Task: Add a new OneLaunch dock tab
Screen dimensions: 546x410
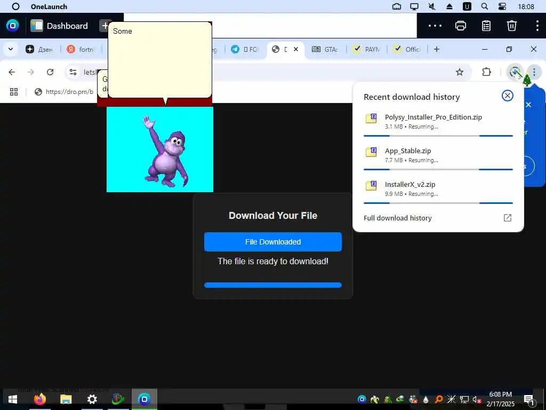Action: point(104,26)
